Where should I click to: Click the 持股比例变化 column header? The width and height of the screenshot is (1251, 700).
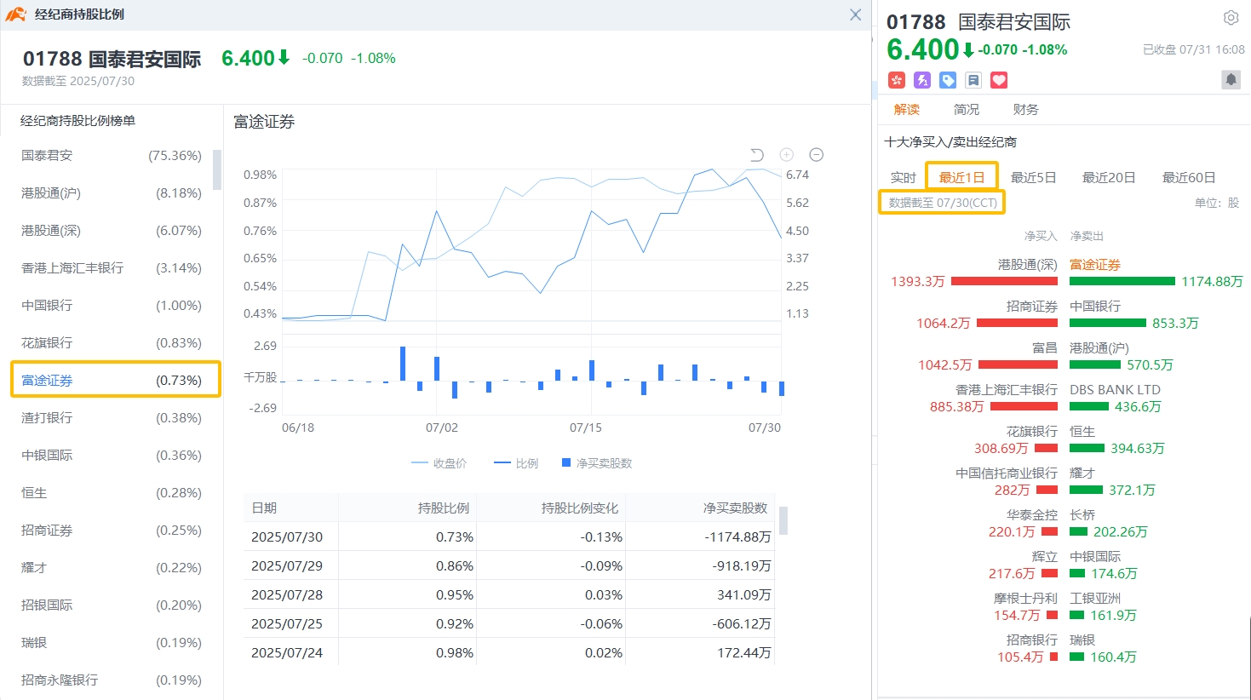pos(580,508)
